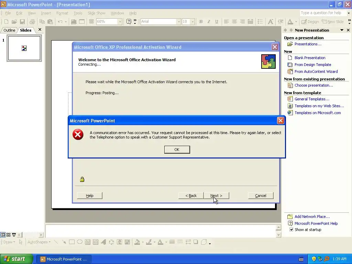Screen dimensions: 352x264
Task: Click the Microsoft PowerPoint Help question icon
Action: (x=129, y=22)
